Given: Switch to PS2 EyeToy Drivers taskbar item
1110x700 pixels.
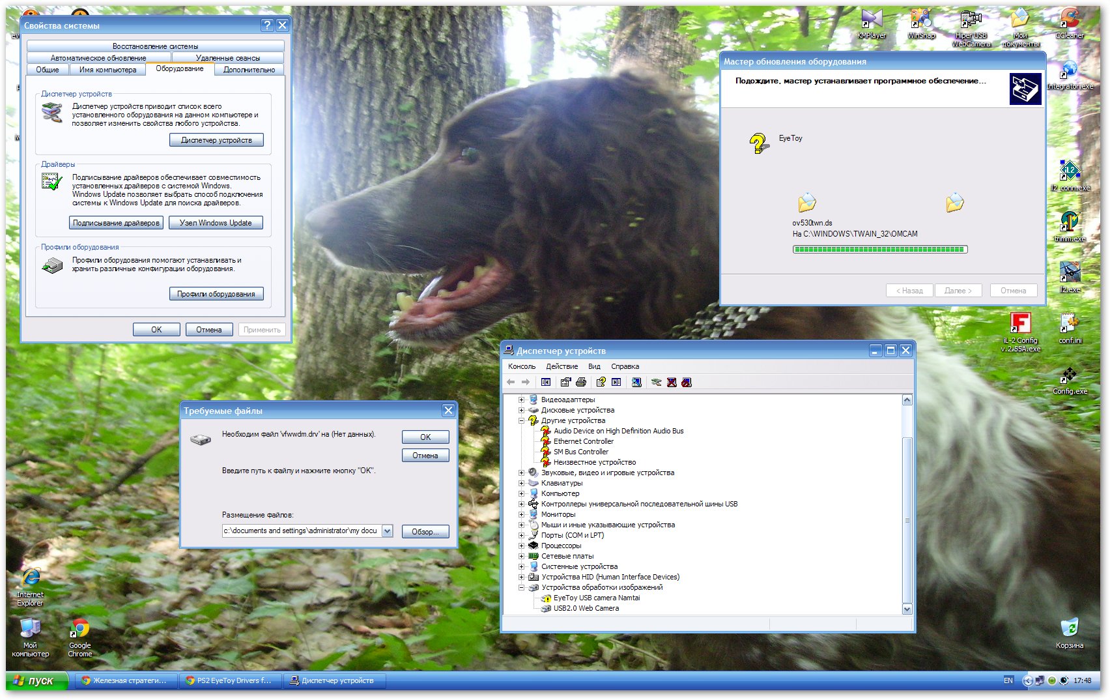Looking at the screenshot, I should pos(230,681).
